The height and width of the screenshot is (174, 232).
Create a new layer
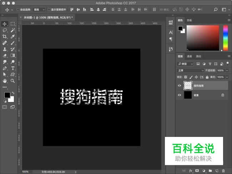pos(217,171)
